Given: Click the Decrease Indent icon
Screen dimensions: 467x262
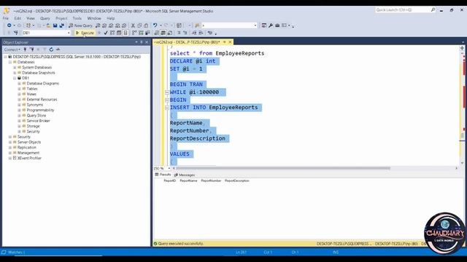Looking at the screenshot, I should coord(195,33).
